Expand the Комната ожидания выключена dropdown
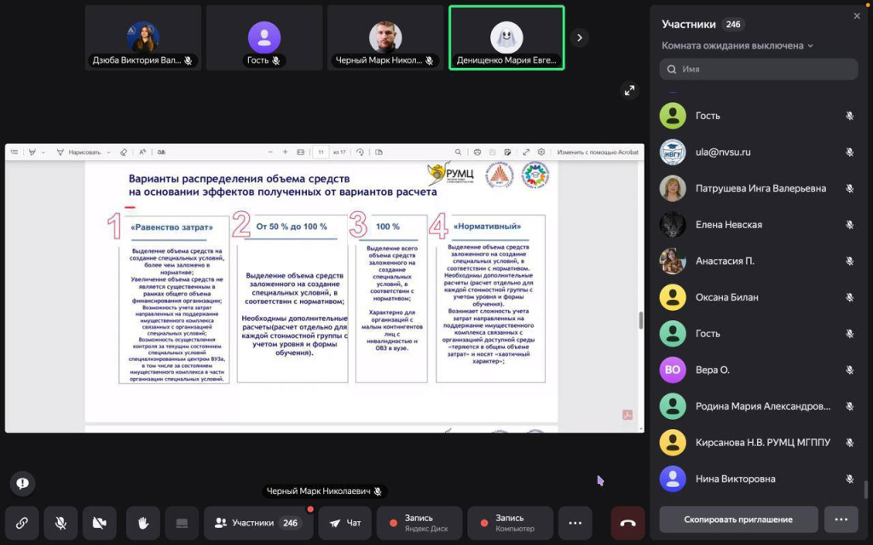873x545 pixels. click(737, 46)
